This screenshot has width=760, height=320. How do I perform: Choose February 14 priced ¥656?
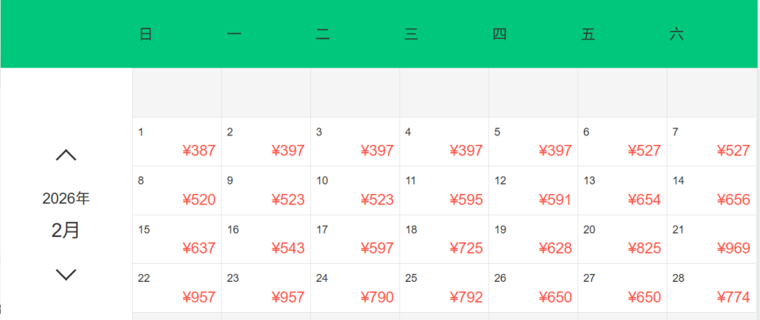pyautogui.click(x=712, y=191)
